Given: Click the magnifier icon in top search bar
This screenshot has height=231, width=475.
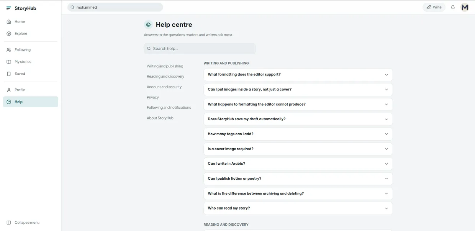Looking at the screenshot, I should pos(72,7).
